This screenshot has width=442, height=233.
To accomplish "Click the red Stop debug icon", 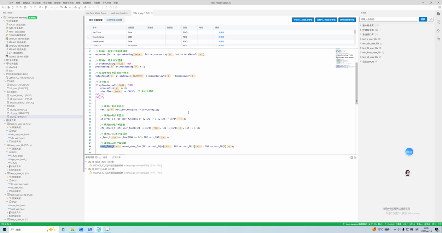I will [110, 7].
